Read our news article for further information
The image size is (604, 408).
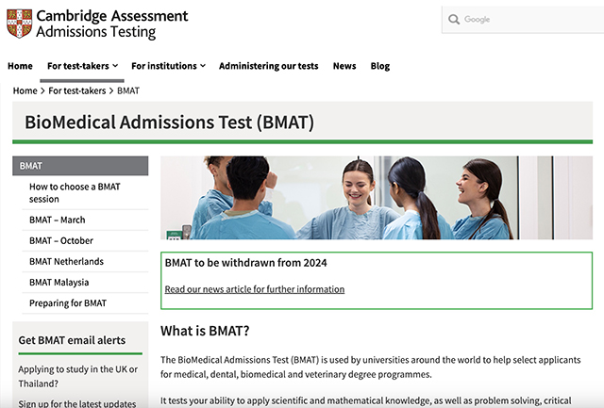click(254, 289)
